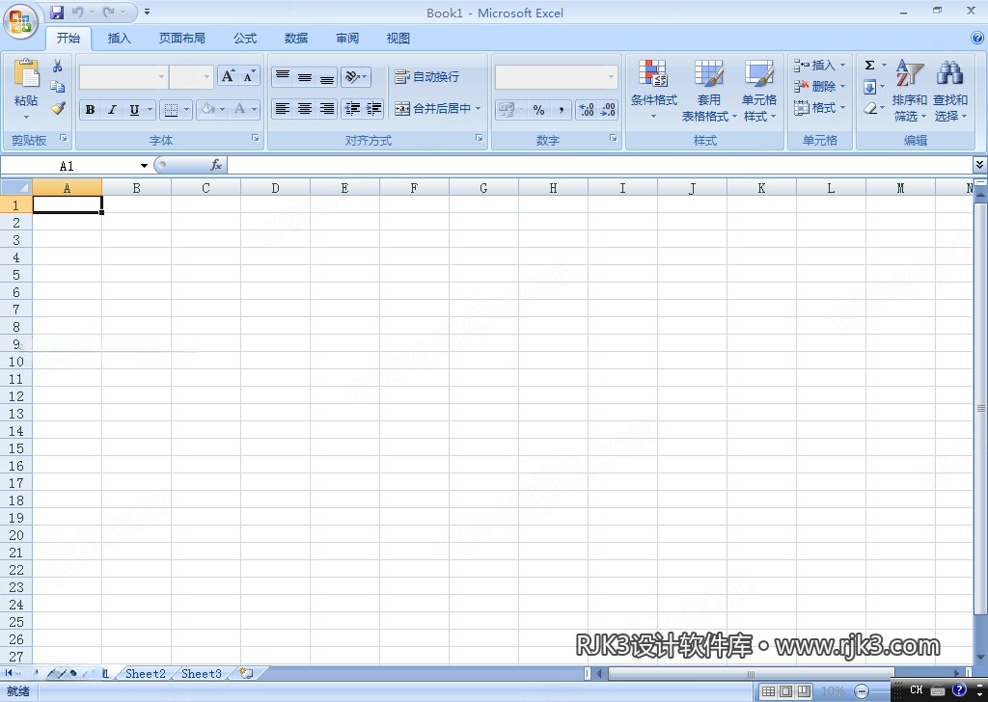Toggle middle vertical alignment

305,76
